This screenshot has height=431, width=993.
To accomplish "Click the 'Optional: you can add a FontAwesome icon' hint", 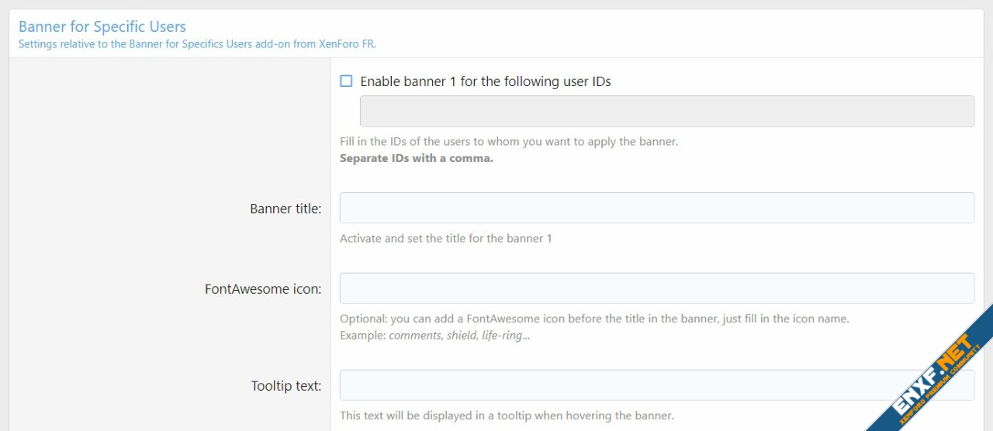I will [593, 319].
